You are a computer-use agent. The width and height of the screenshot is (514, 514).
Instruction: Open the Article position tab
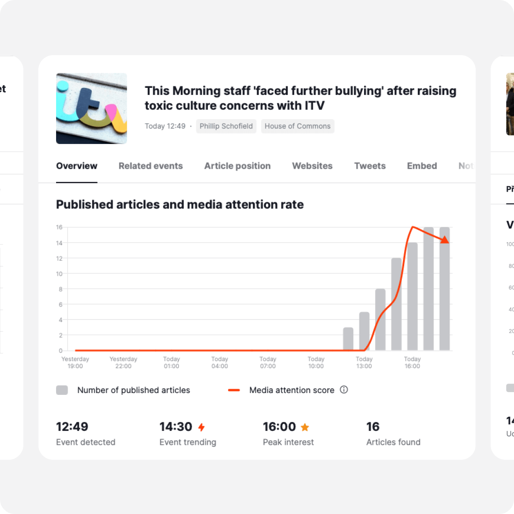click(x=237, y=166)
